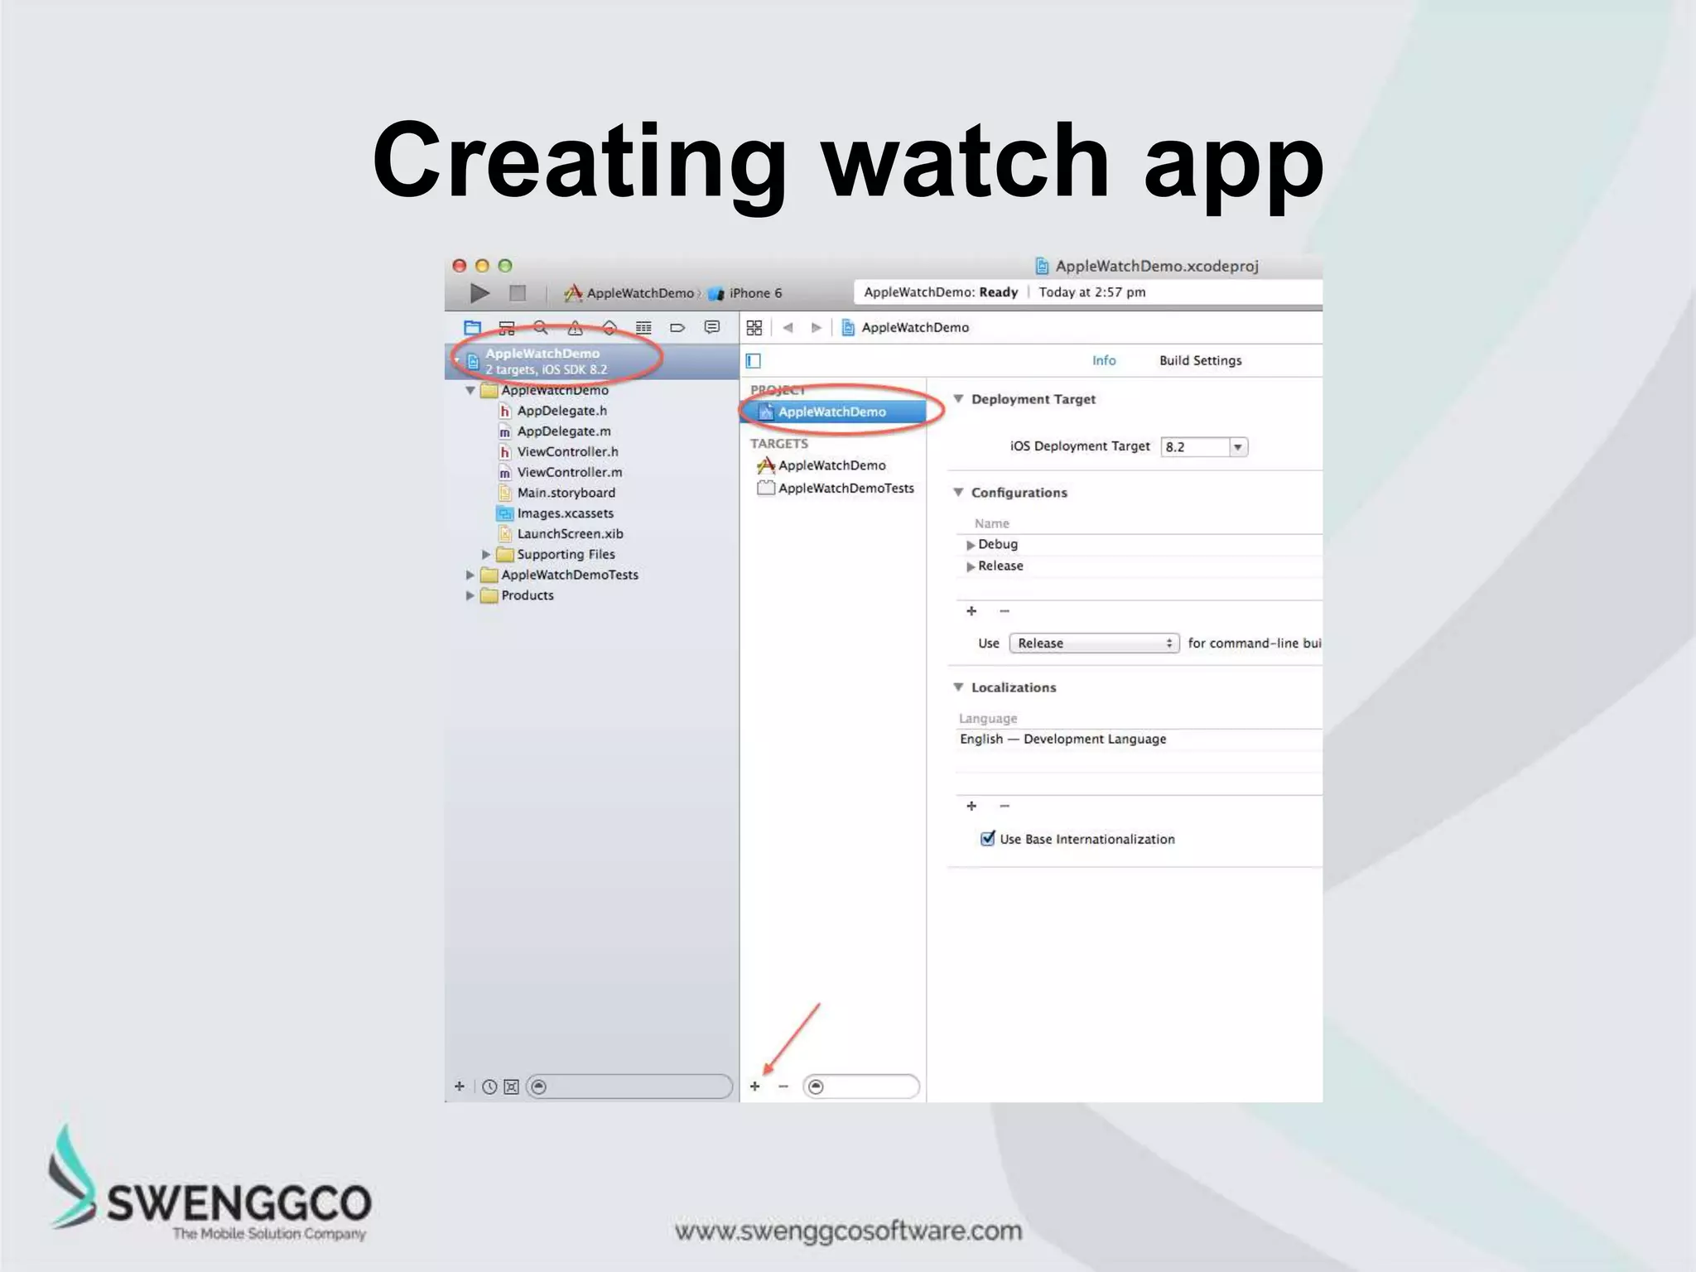Collapse the Configurations section
The height and width of the screenshot is (1272, 1696).
[x=958, y=493]
